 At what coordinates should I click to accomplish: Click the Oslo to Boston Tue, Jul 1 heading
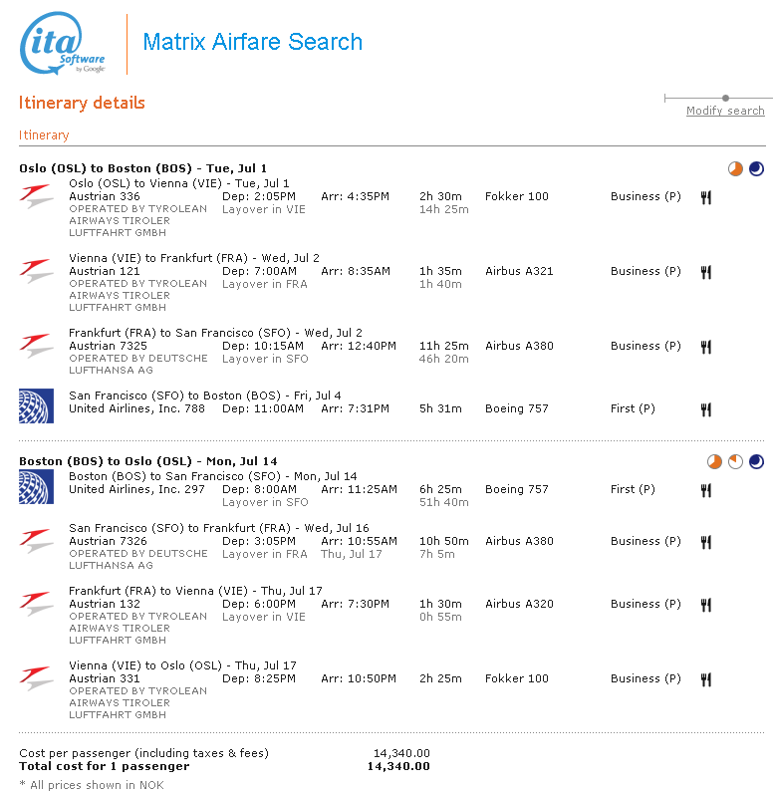[x=142, y=168]
